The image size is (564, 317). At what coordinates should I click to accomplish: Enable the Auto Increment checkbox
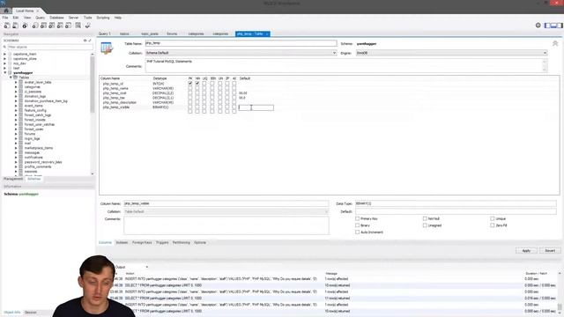tap(357, 232)
